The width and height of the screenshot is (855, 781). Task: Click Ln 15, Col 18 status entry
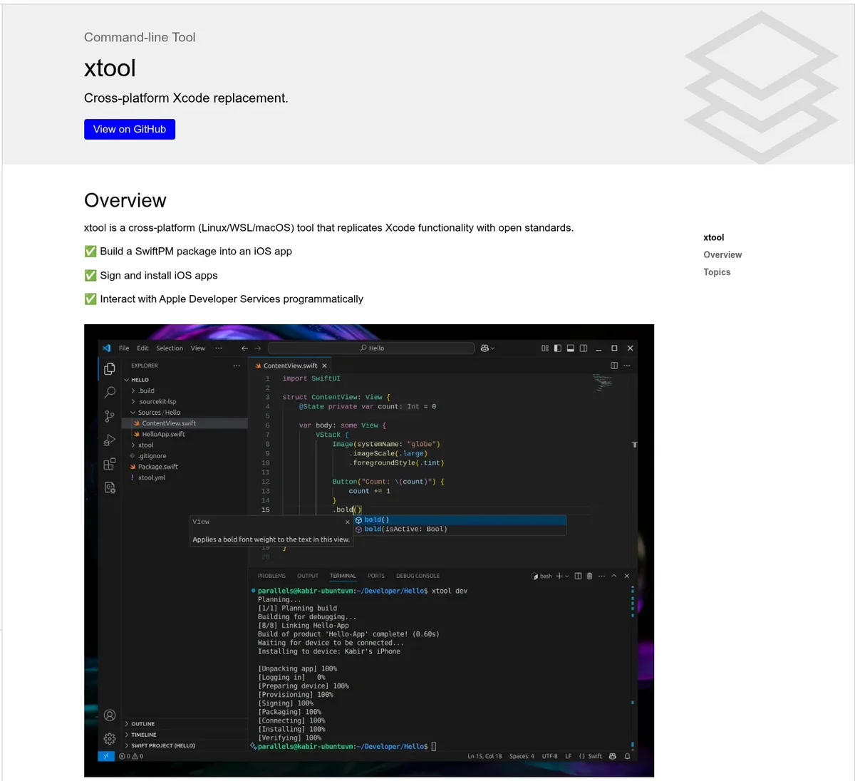pos(484,756)
